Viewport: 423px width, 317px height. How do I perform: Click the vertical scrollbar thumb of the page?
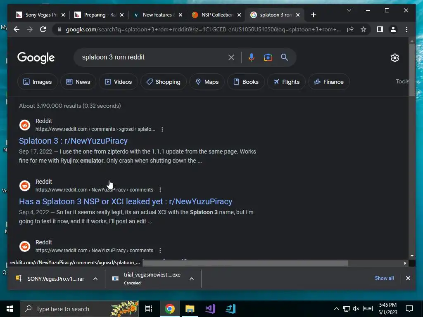pyautogui.click(x=412, y=70)
